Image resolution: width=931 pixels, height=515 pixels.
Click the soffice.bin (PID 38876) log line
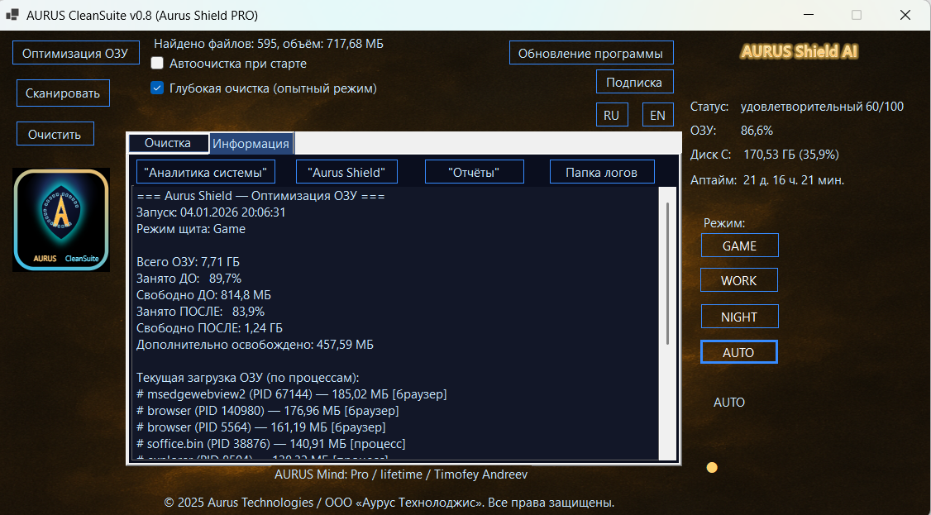(270, 444)
